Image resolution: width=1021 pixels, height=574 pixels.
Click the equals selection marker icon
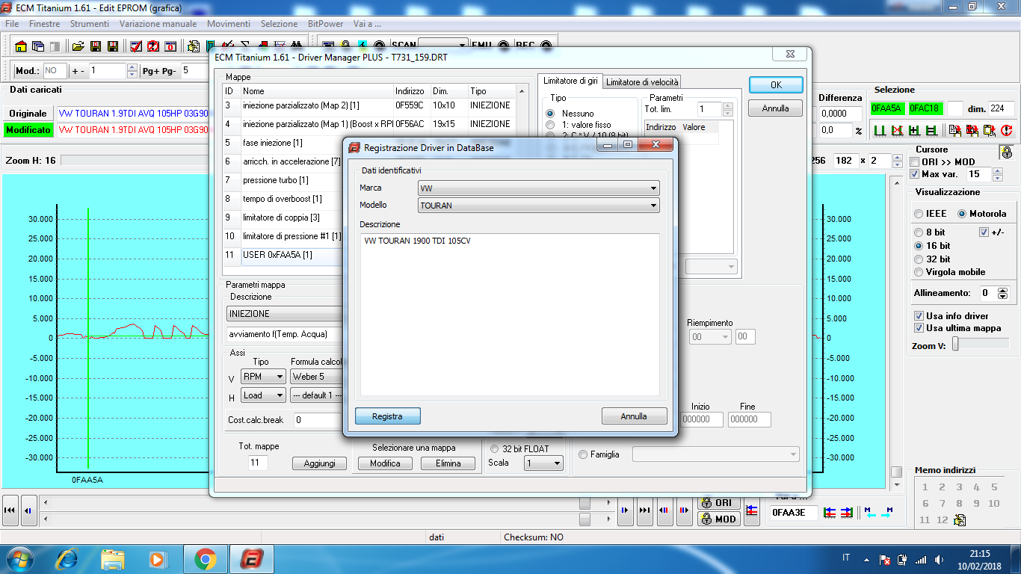(931, 130)
